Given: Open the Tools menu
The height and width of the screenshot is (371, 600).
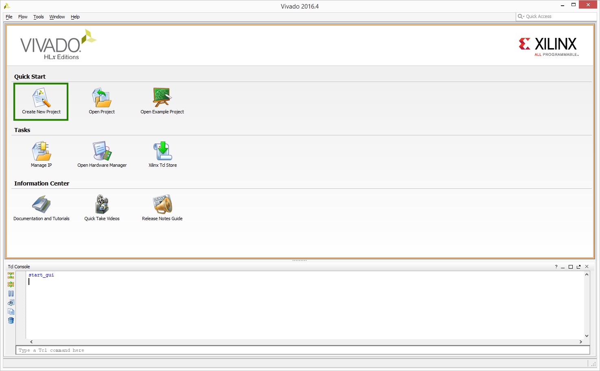Looking at the screenshot, I should pyautogui.click(x=39, y=17).
